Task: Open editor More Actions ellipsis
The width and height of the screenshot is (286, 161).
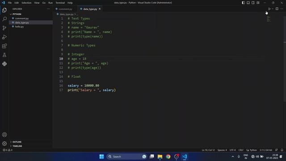Action: pyautogui.click(x=282, y=9)
